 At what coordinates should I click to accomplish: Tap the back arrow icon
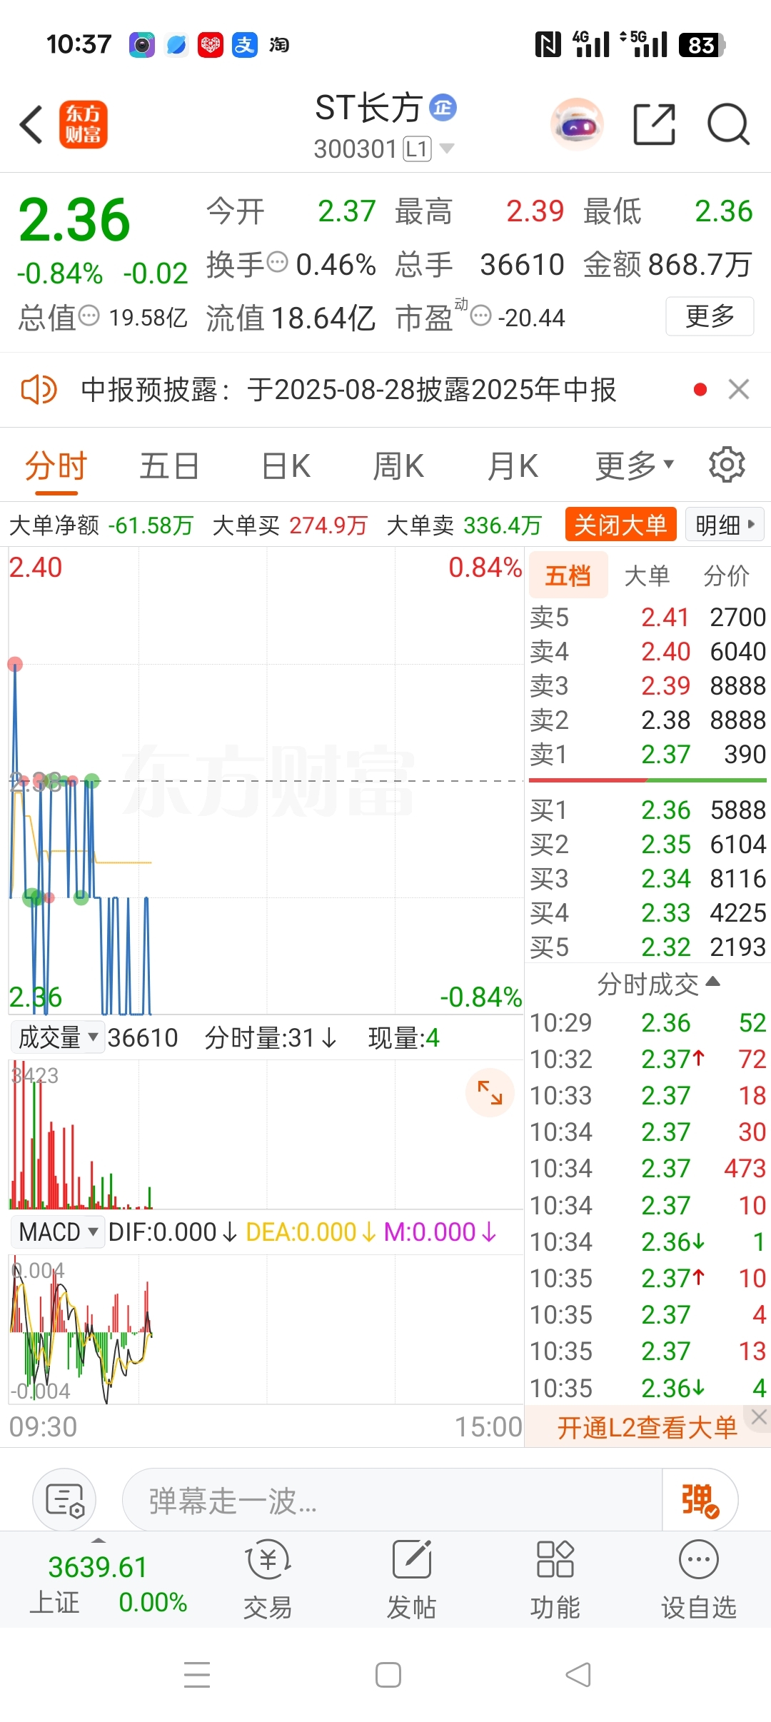[31, 125]
